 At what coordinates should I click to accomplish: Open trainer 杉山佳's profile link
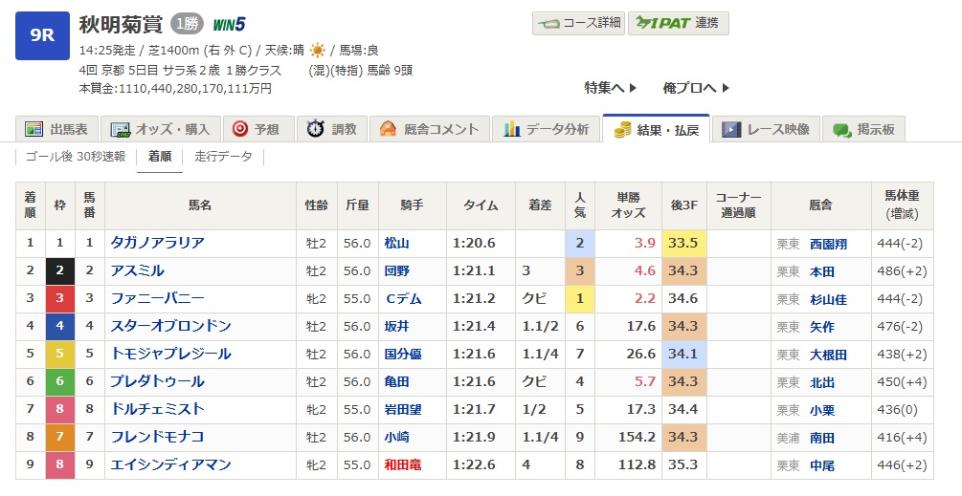tap(828, 298)
